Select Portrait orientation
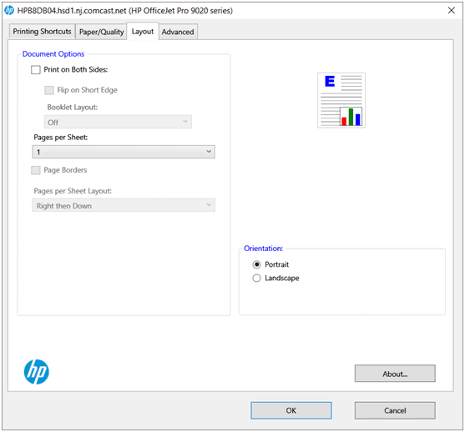Image resolution: width=465 pixels, height=432 pixels. [256, 264]
